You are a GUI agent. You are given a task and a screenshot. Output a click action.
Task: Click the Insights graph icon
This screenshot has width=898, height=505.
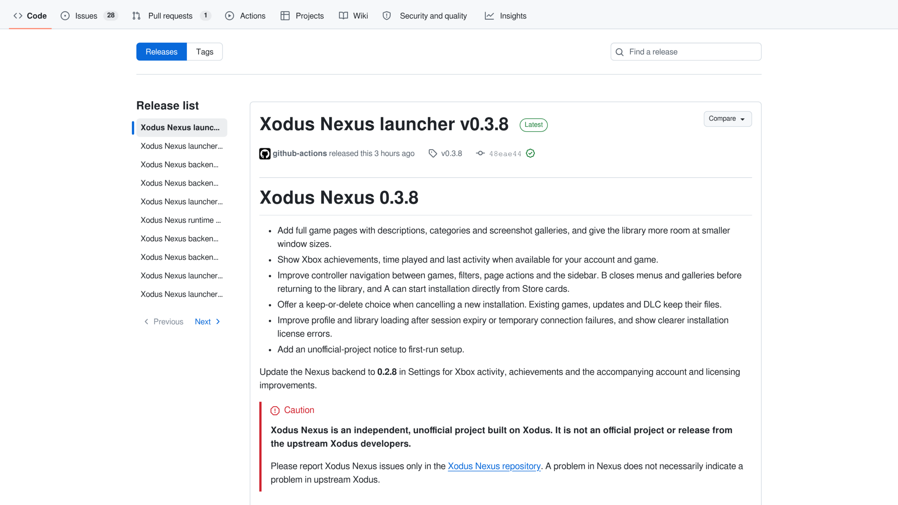pyautogui.click(x=489, y=16)
